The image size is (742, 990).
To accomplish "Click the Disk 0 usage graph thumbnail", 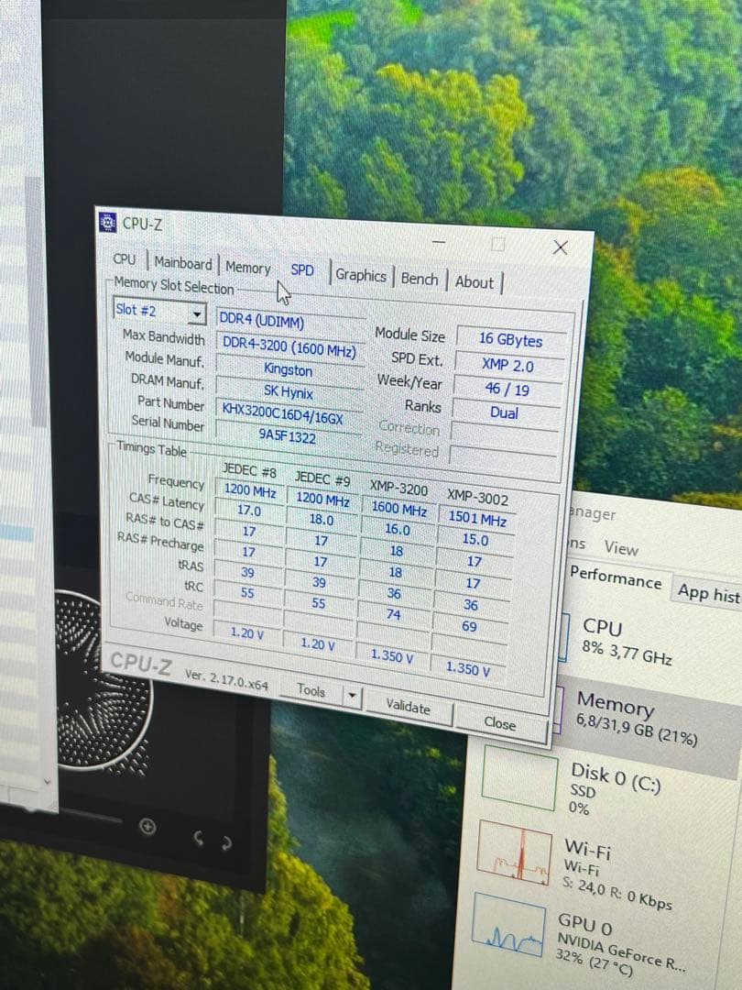I will point(518,779).
